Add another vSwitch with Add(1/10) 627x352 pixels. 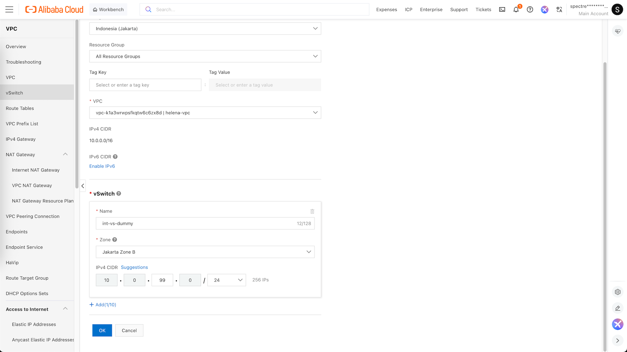tap(103, 305)
